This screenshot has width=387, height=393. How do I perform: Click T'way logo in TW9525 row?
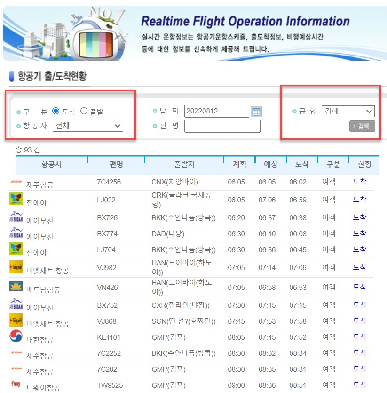(16, 384)
